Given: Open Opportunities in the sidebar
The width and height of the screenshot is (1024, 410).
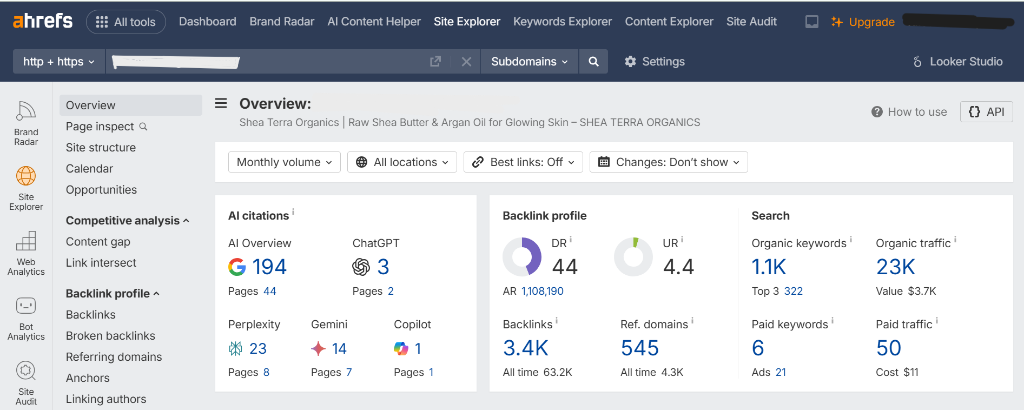Looking at the screenshot, I should tap(101, 190).
